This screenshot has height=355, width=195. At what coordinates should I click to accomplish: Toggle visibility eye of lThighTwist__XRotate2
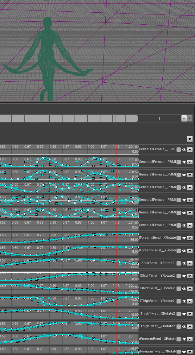[x=184, y=314]
